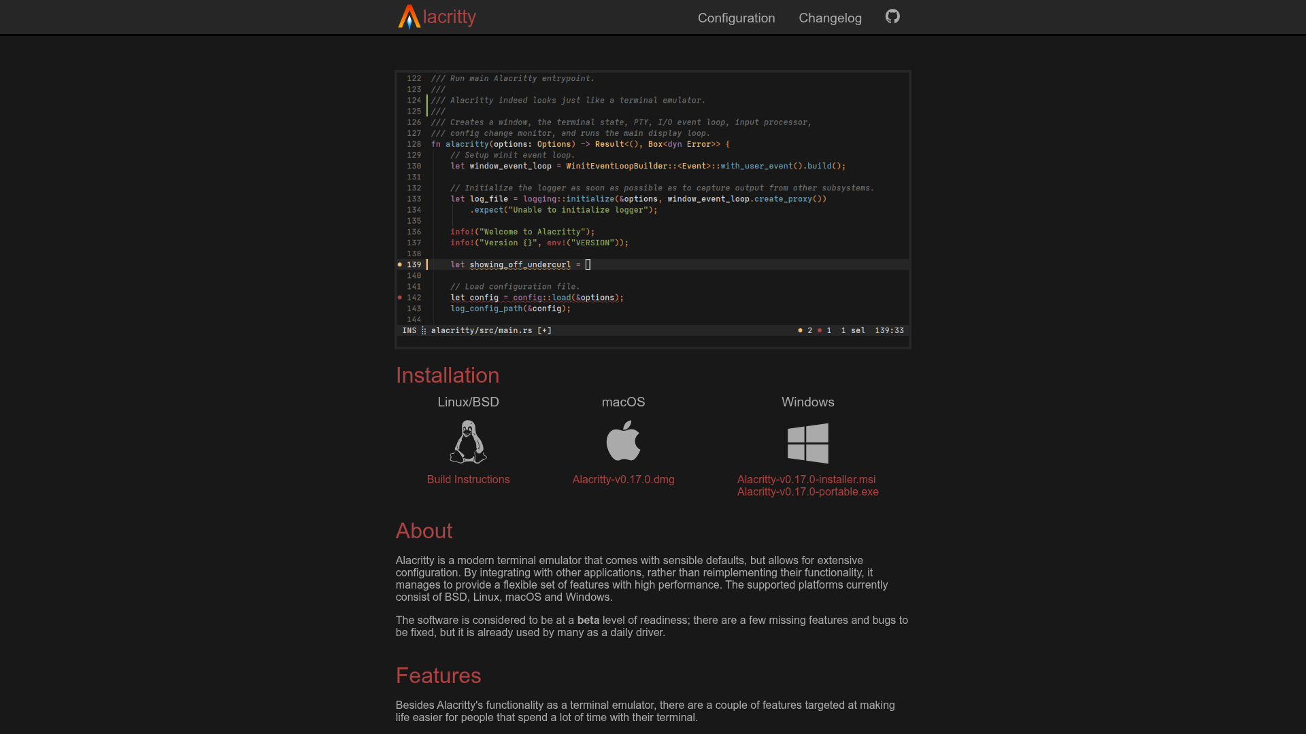Click the About heading

424,531
